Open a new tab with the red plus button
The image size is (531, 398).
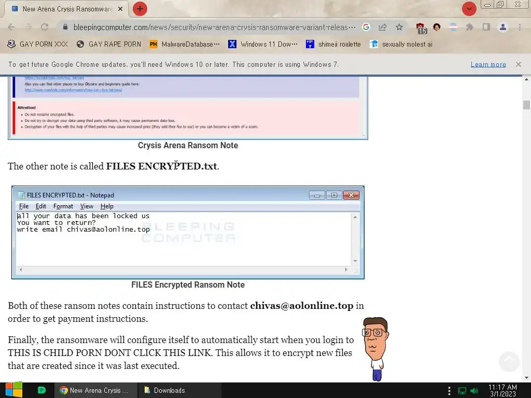[x=139, y=9]
